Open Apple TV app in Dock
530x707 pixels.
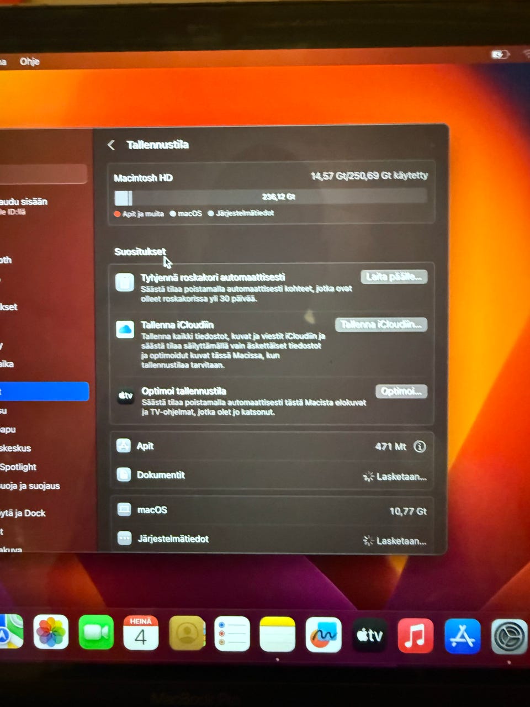[x=369, y=635]
